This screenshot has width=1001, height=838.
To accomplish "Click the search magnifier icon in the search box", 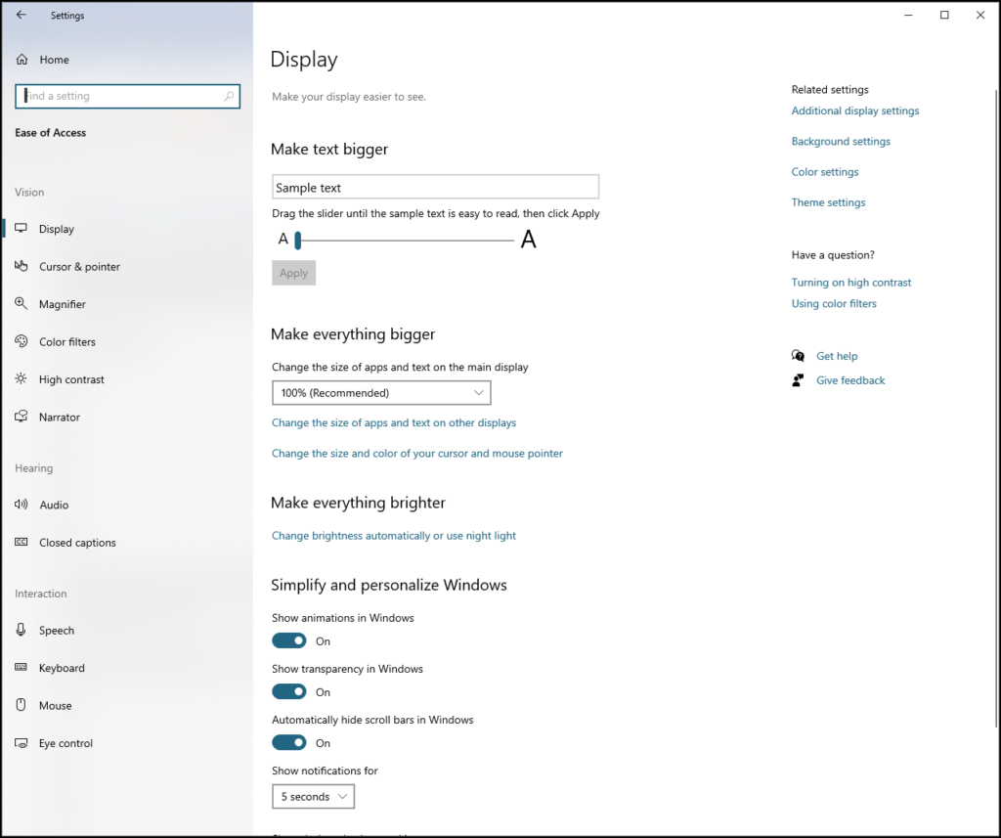I will (229, 96).
